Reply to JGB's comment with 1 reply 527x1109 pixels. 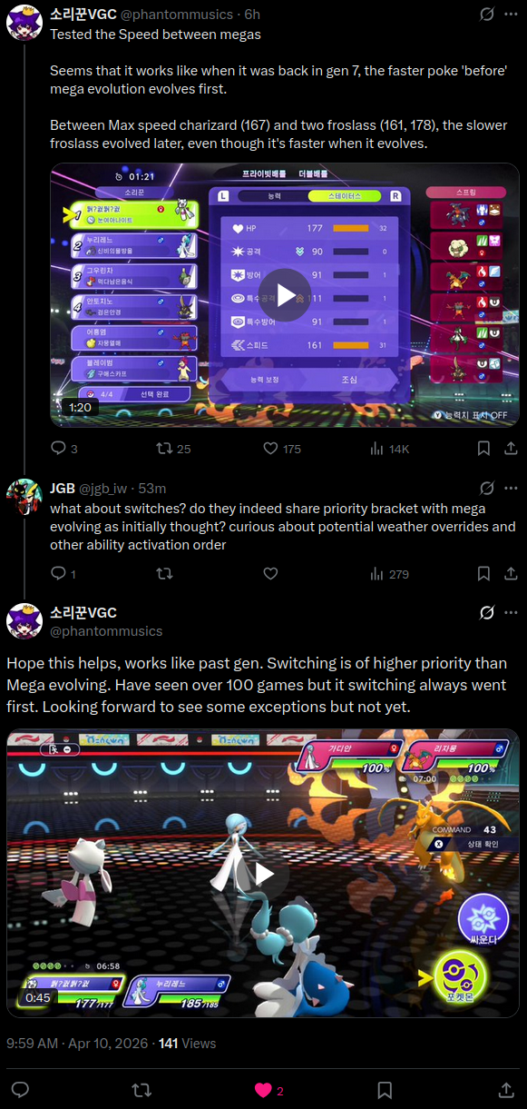coord(63,573)
